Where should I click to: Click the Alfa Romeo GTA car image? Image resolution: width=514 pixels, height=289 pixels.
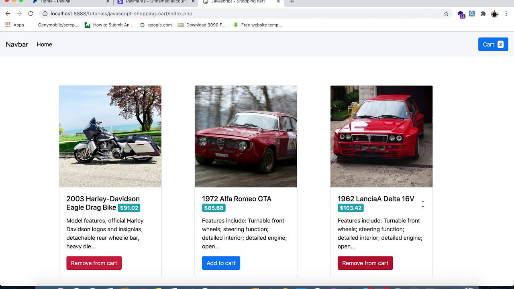[246, 136]
